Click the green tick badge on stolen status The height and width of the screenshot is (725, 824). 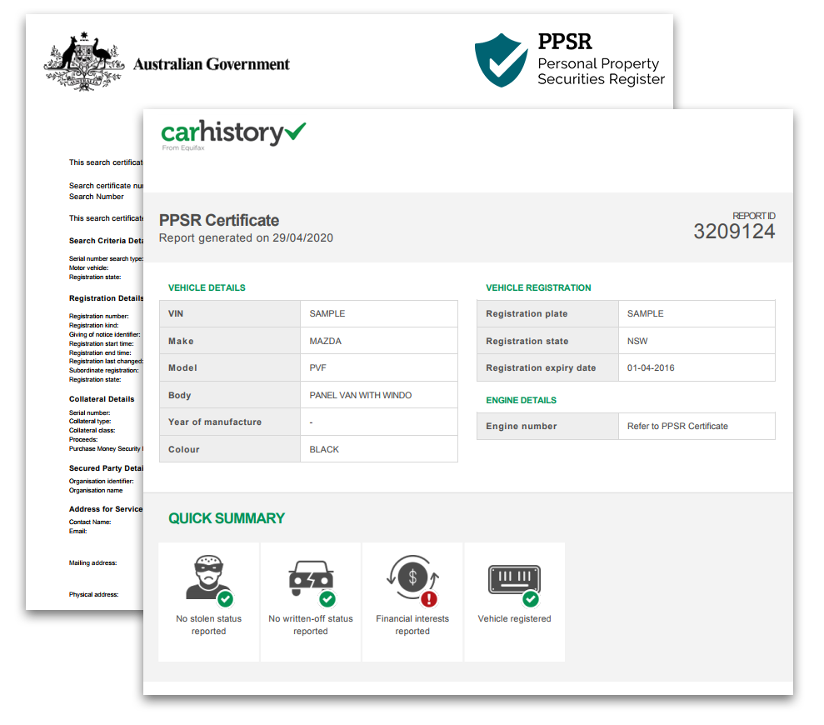(226, 598)
